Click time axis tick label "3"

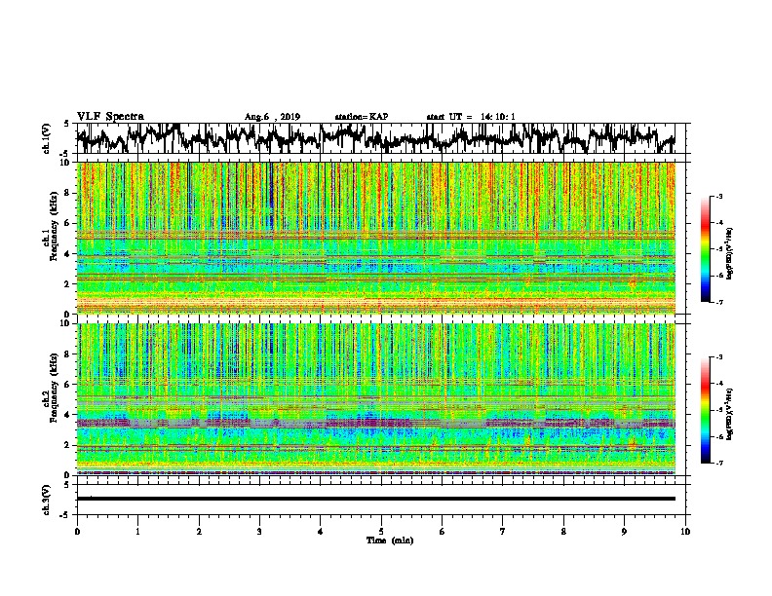pos(259,532)
